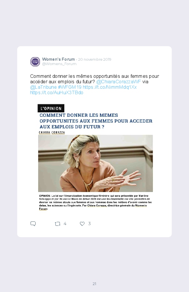Open the @ChiaraCorazzaWF mention

click(x=118, y=81)
